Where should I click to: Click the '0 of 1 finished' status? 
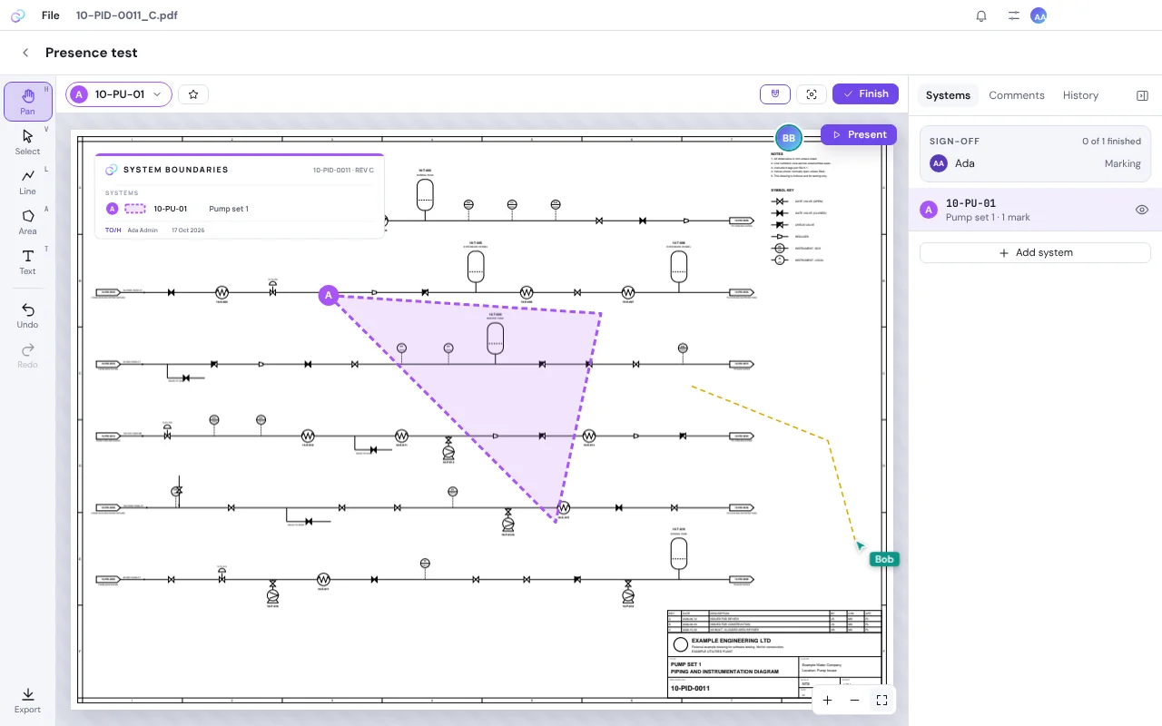(x=1111, y=142)
